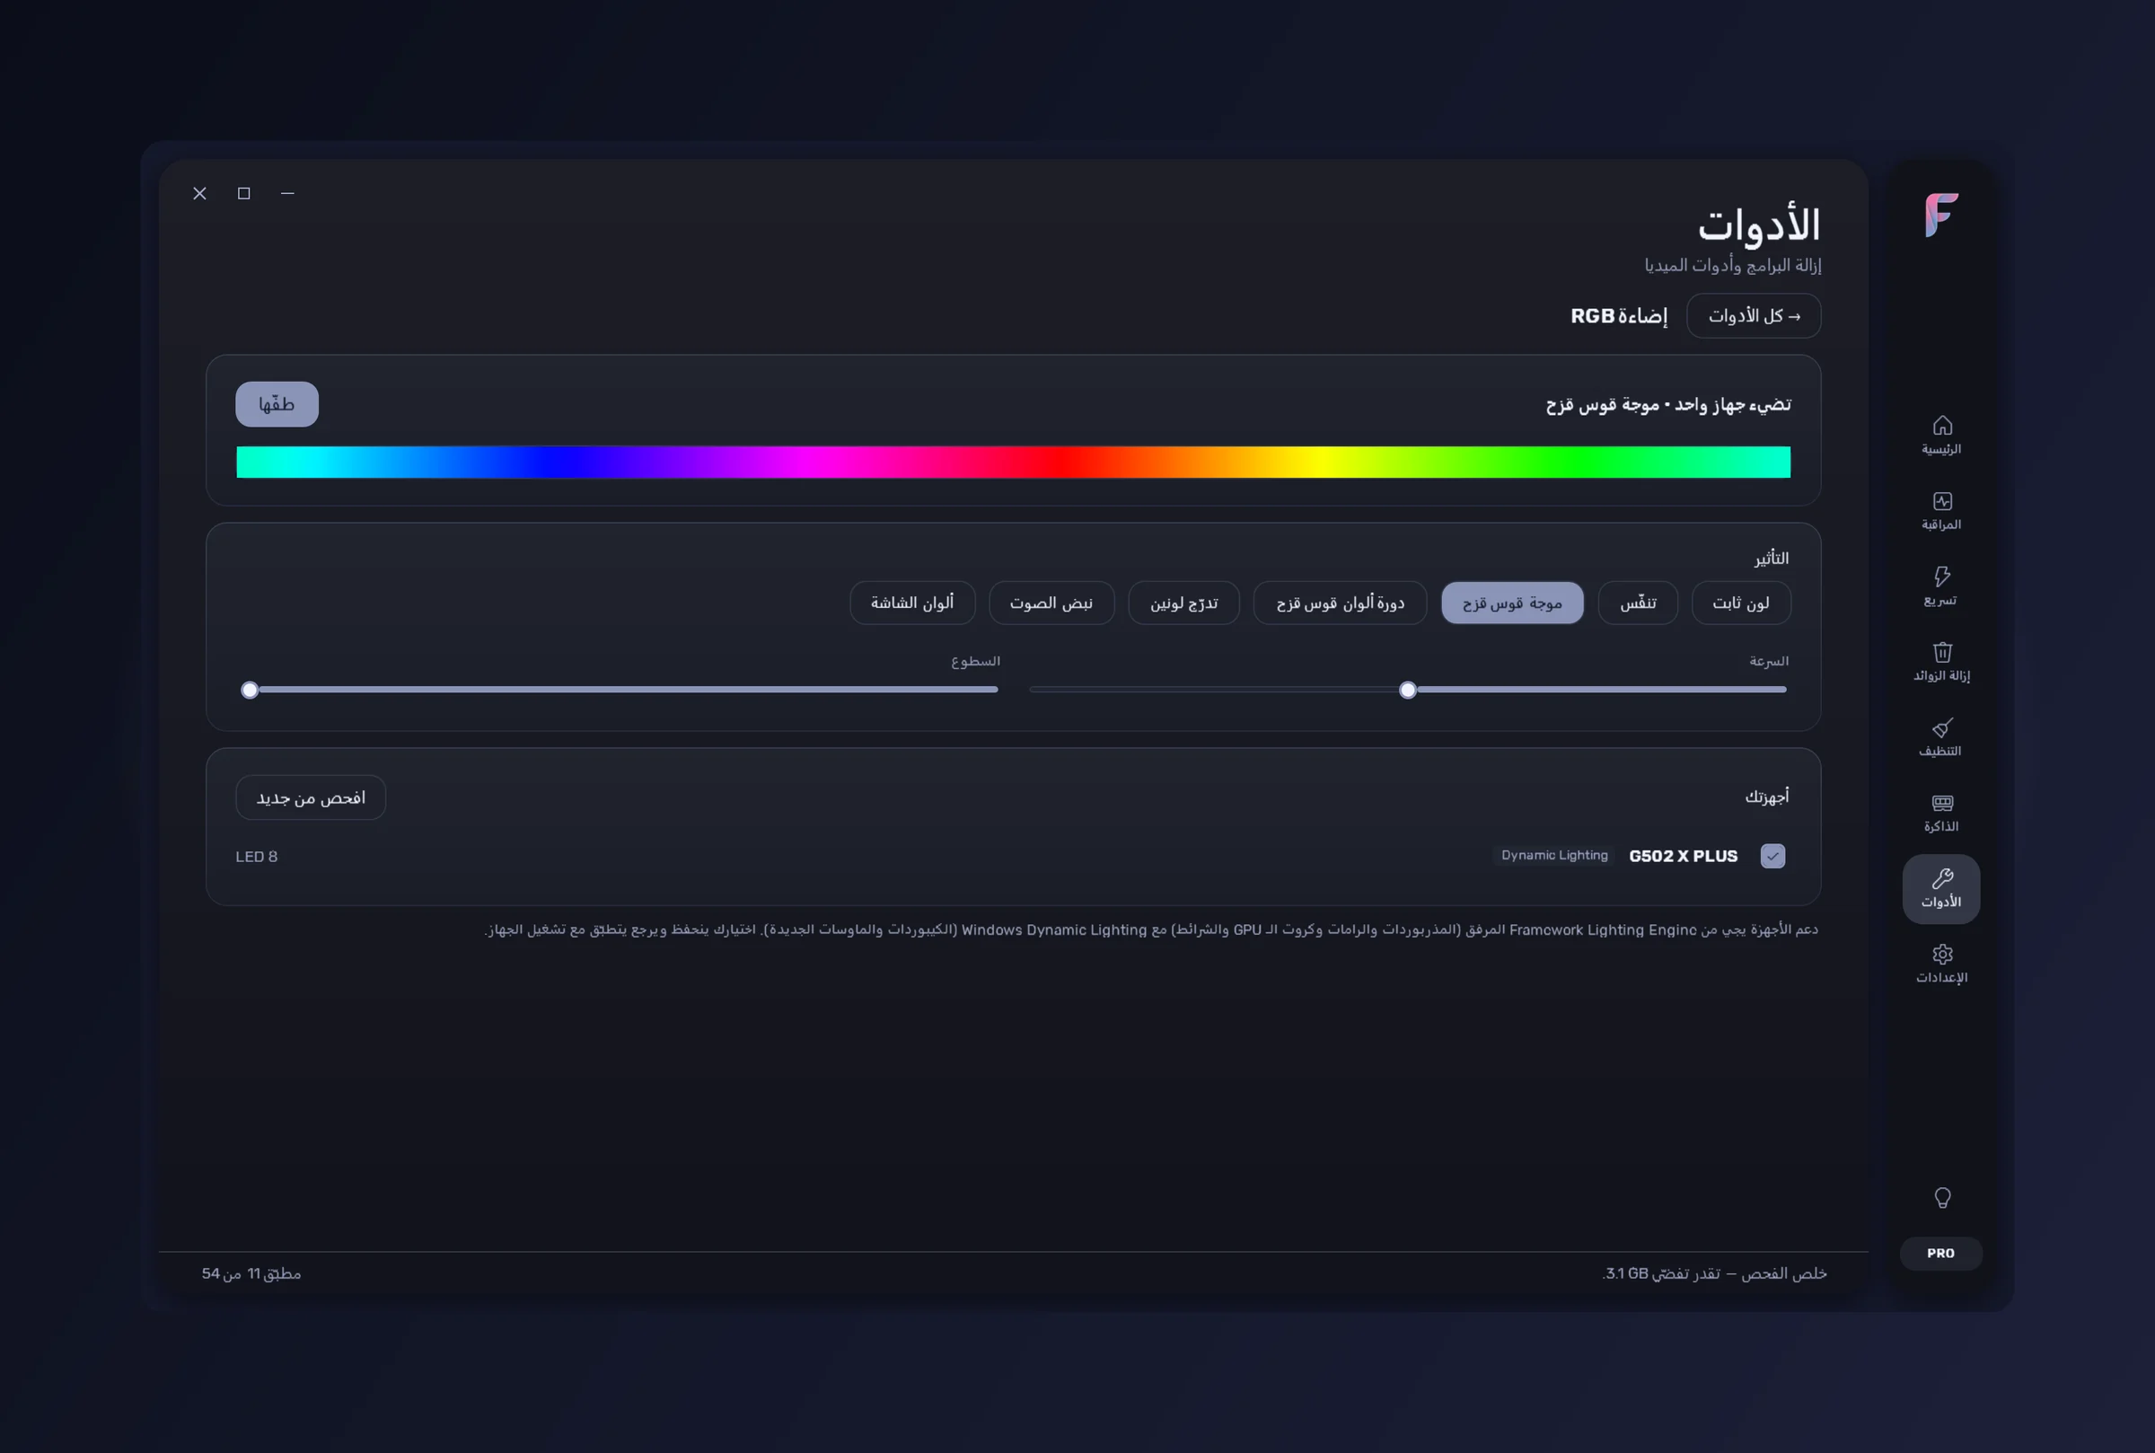Adjust the السطوع brightness slider handle
2155x1453 pixels.
point(250,690)
